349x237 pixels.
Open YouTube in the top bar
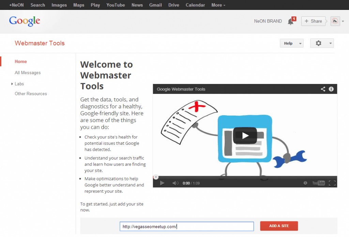click(116, 5)
